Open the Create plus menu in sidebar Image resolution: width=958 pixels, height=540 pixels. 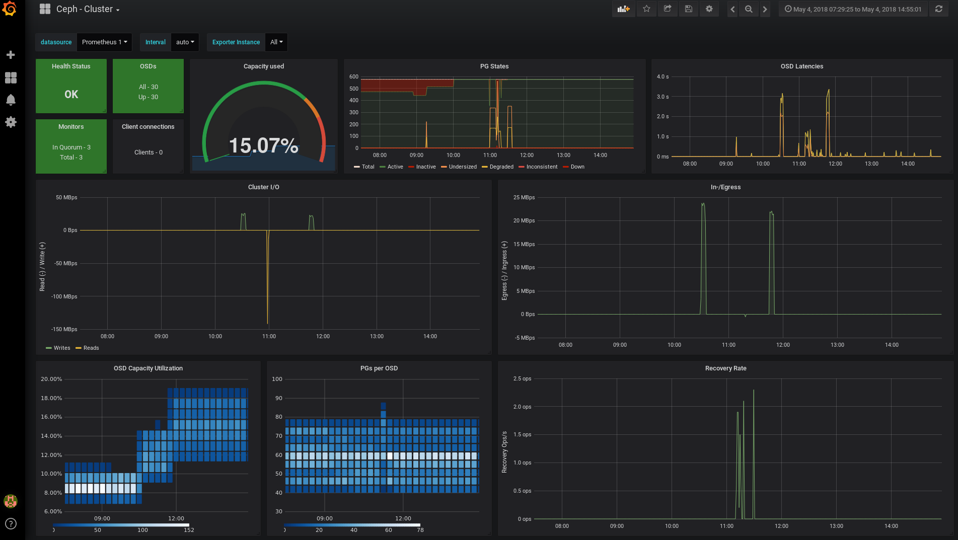click(x=11, y=55)
